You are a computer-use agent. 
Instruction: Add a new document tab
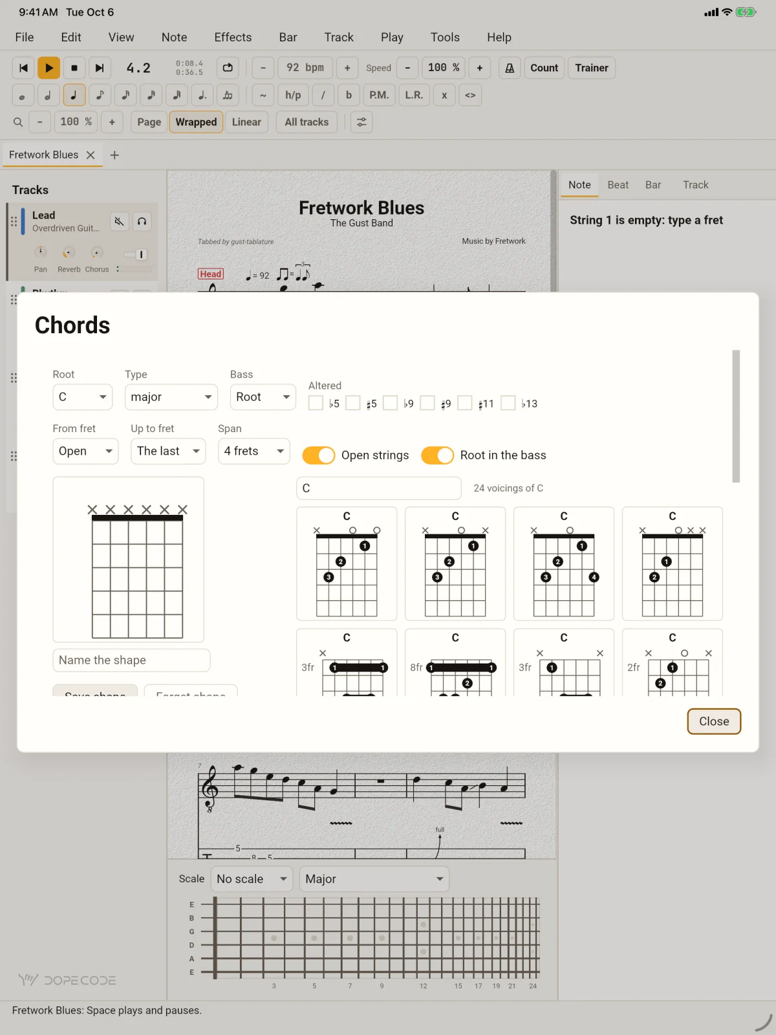point(114,155)
